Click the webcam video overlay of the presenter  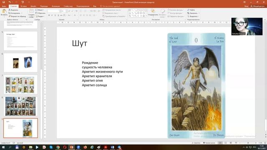pos(247,26)
